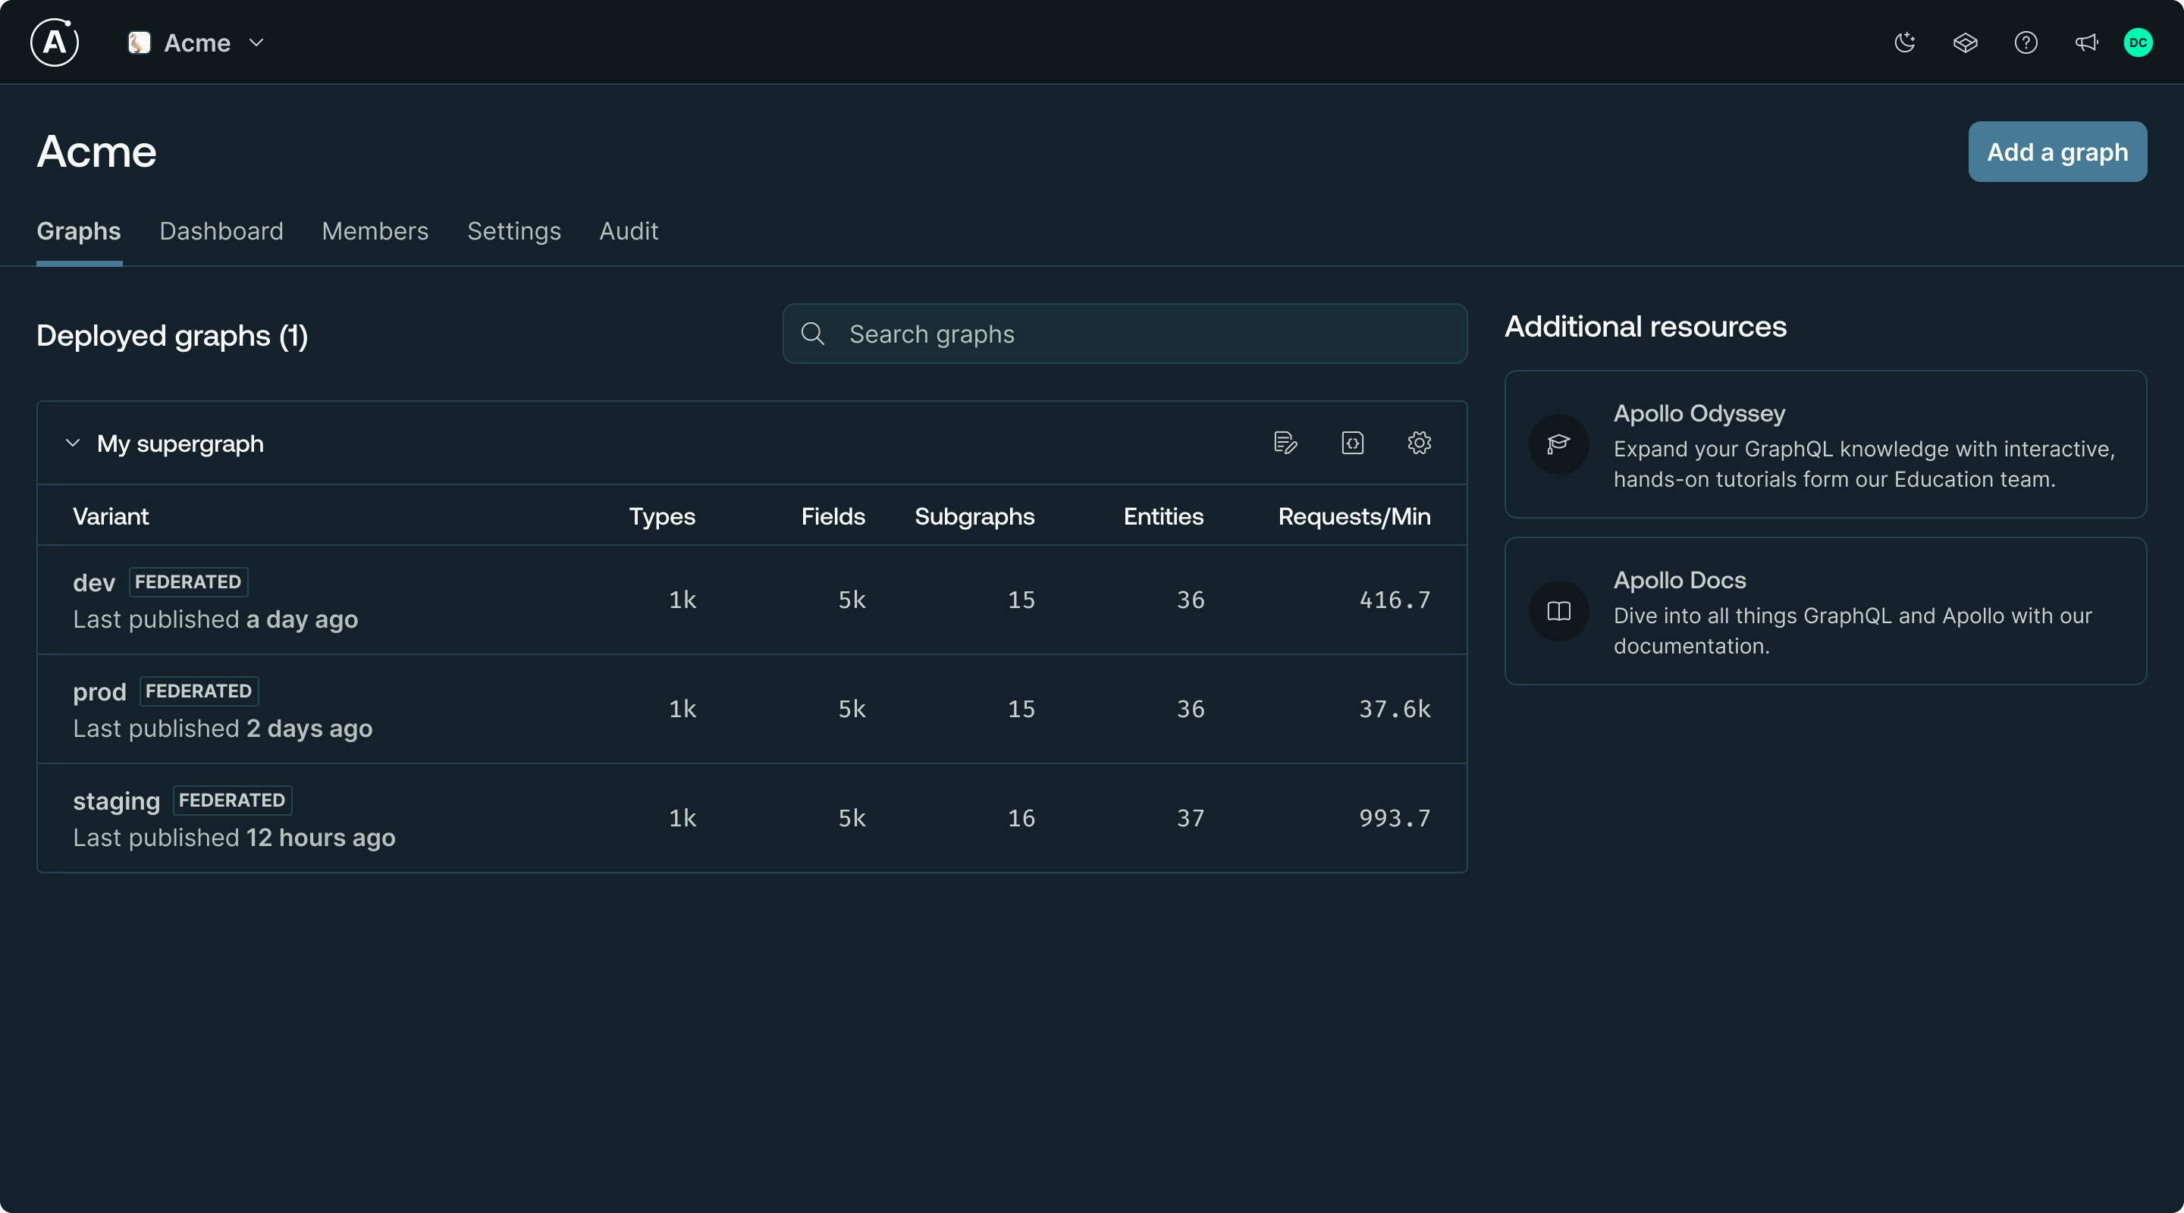Switch to the Dashboard tab
Viewport: 2184px width, 1213px height.
click(x=221, y=231)
